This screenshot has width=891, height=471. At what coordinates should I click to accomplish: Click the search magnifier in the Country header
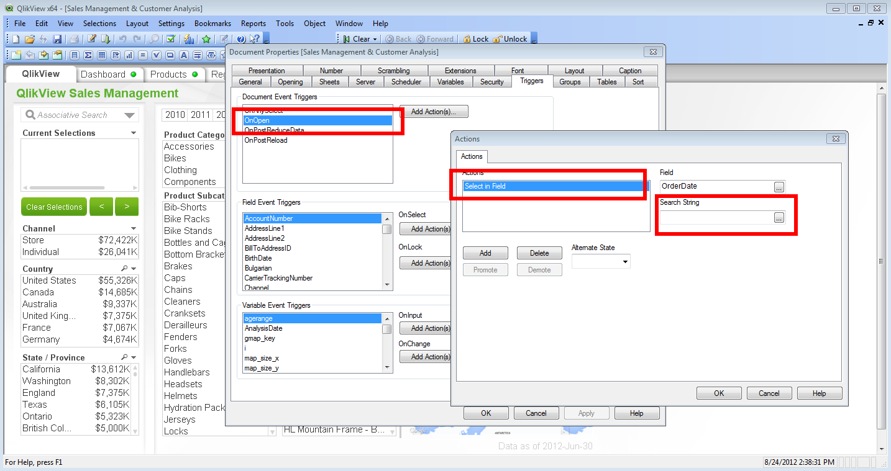[125, 269]
